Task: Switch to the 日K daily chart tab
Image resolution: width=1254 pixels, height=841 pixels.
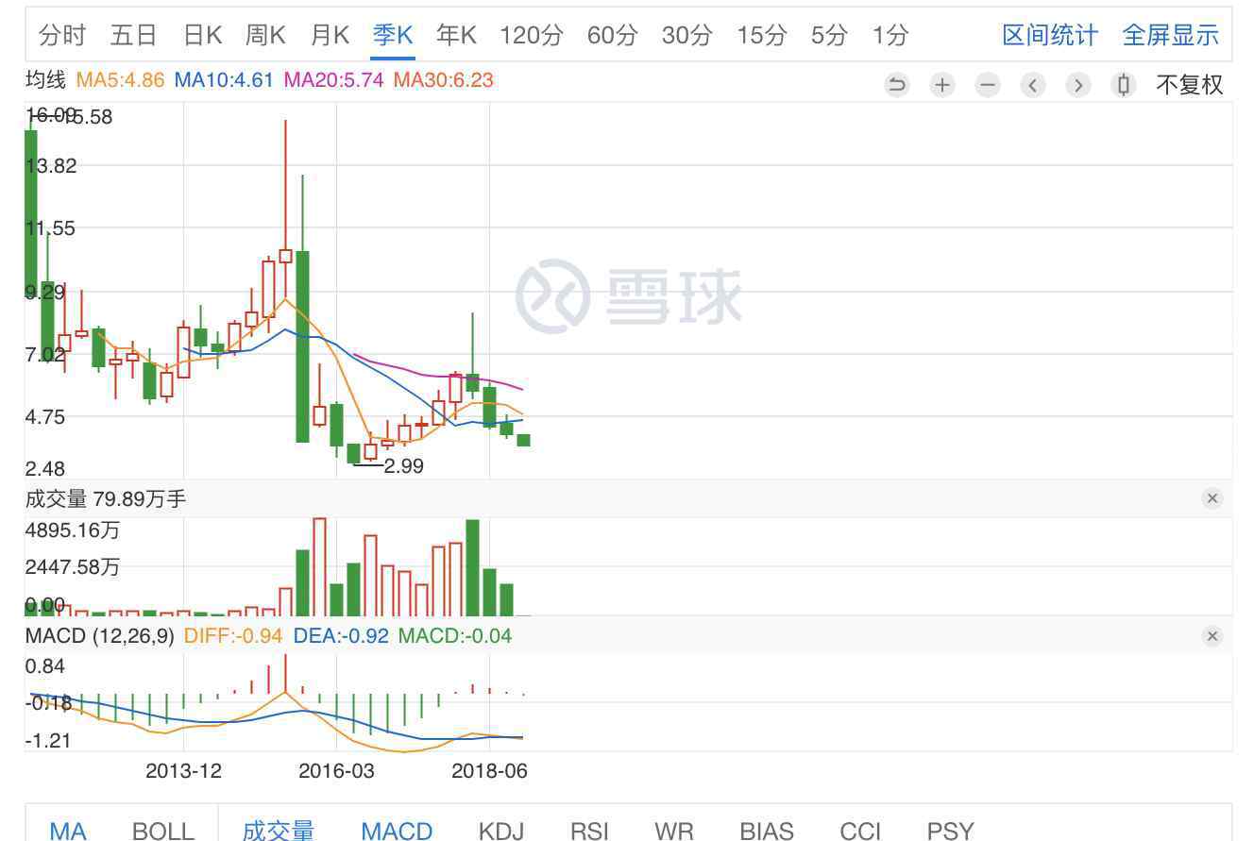Action: [x=202, y=36]
